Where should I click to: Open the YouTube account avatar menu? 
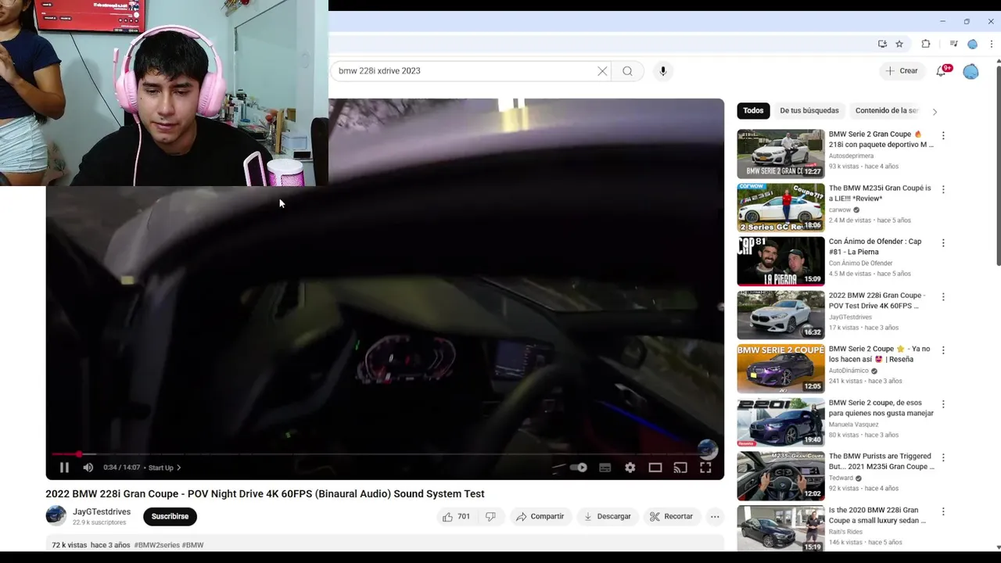[x=971, y=72]
